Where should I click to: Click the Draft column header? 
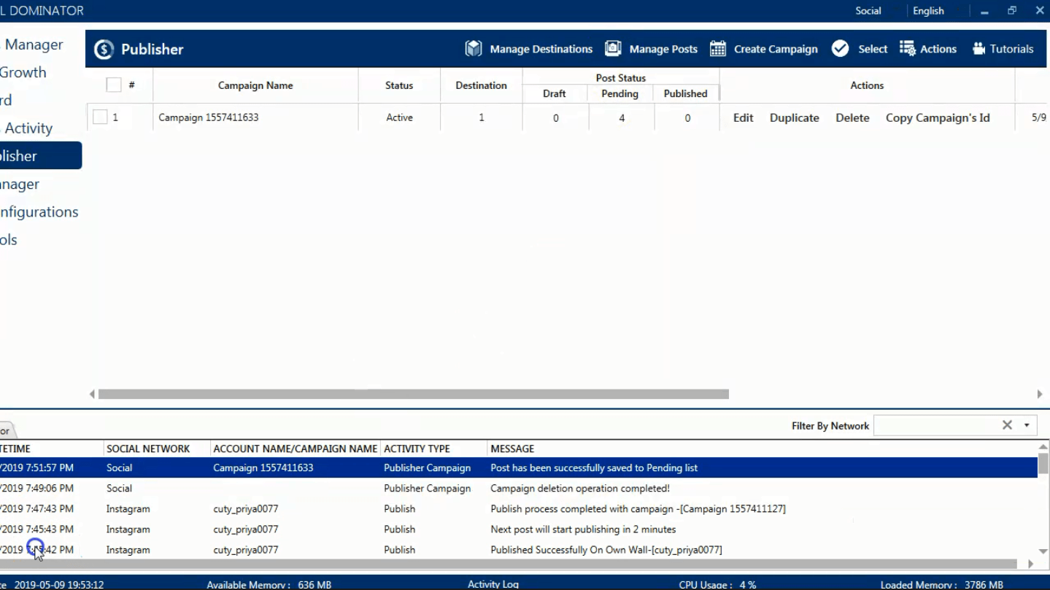point(555,93)
